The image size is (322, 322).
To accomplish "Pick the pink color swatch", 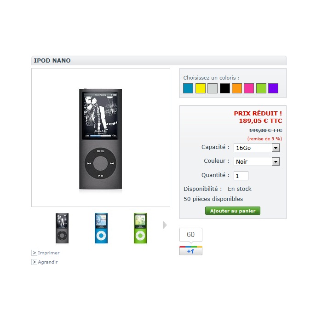I will point(249,88).
